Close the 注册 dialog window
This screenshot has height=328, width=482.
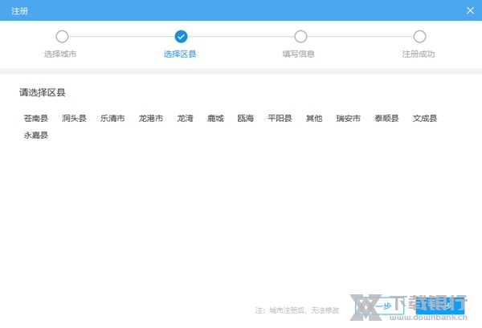tap(470, 10)
